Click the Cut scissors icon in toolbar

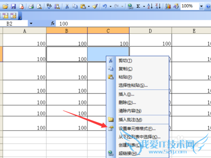tap(67, 6)
